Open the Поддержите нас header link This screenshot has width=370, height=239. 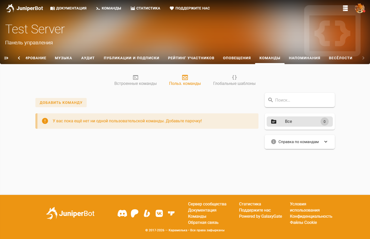pyautogui.click(x=190, y=8)
